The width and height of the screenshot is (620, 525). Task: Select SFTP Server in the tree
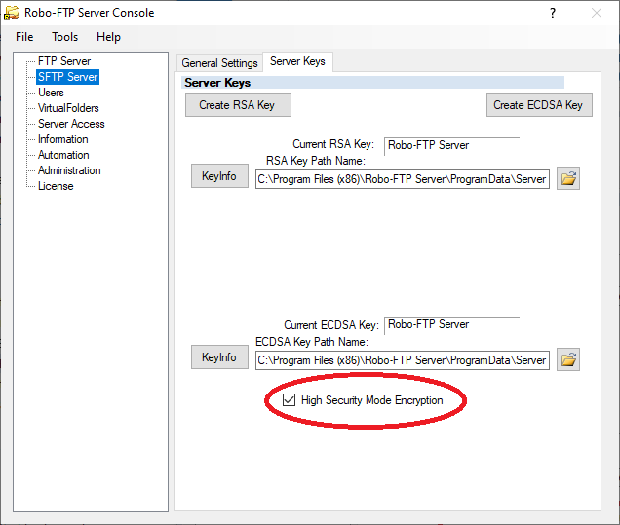coord(67,77)
